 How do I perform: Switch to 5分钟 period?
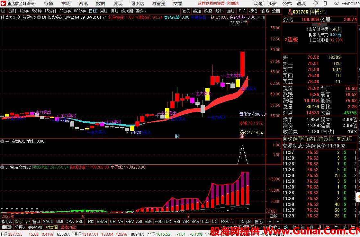tap(37, 11)
